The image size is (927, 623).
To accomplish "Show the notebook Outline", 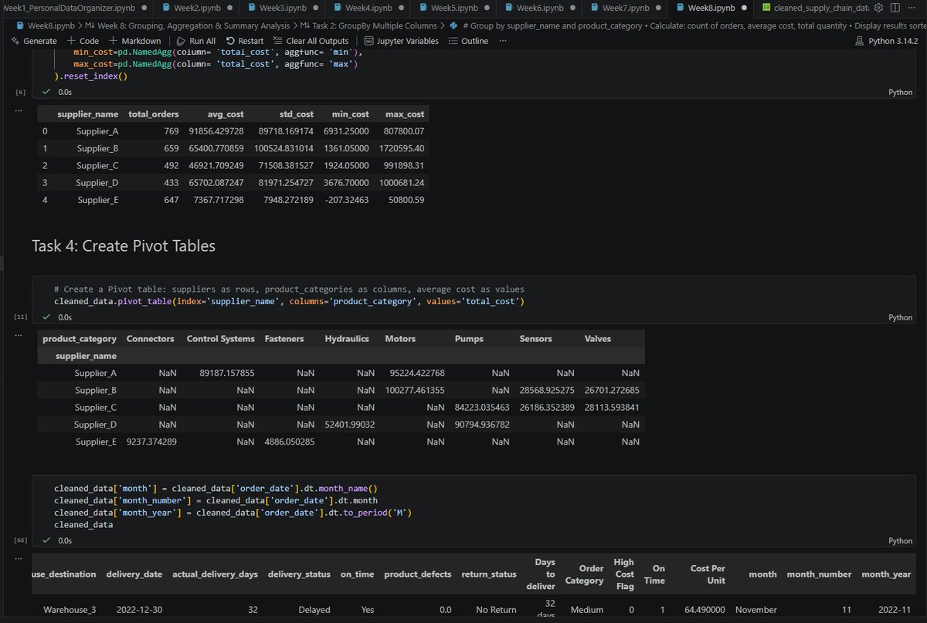I will [x=468, y=41].
